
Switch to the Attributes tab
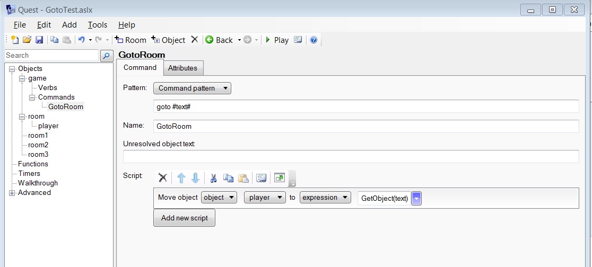click(182, 68)
